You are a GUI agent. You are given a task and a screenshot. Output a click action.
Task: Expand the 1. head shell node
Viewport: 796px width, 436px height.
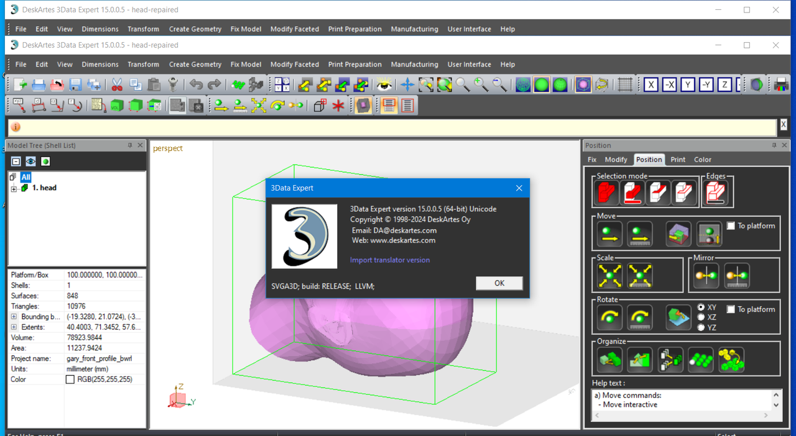coord(13,188)
